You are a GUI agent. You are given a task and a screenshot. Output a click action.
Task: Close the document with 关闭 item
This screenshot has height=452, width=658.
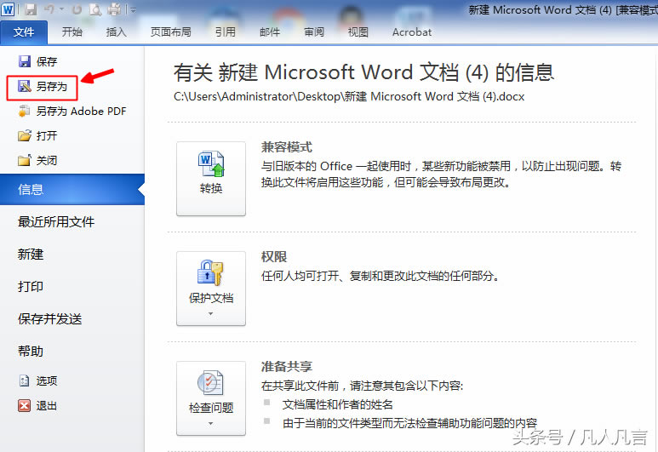pyautogui.click(x=46, y=160)
